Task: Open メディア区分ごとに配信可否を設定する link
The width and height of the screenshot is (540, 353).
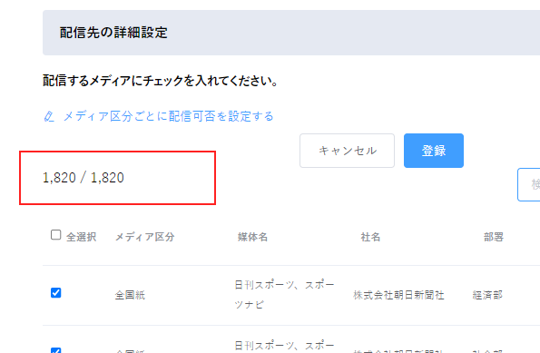Action: (x=169, y=116)
